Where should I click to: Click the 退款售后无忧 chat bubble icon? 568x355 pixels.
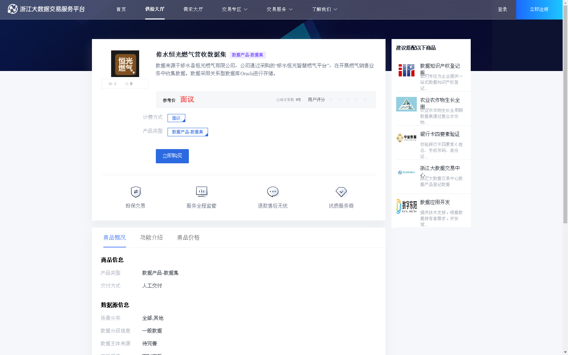pos(273,192)
